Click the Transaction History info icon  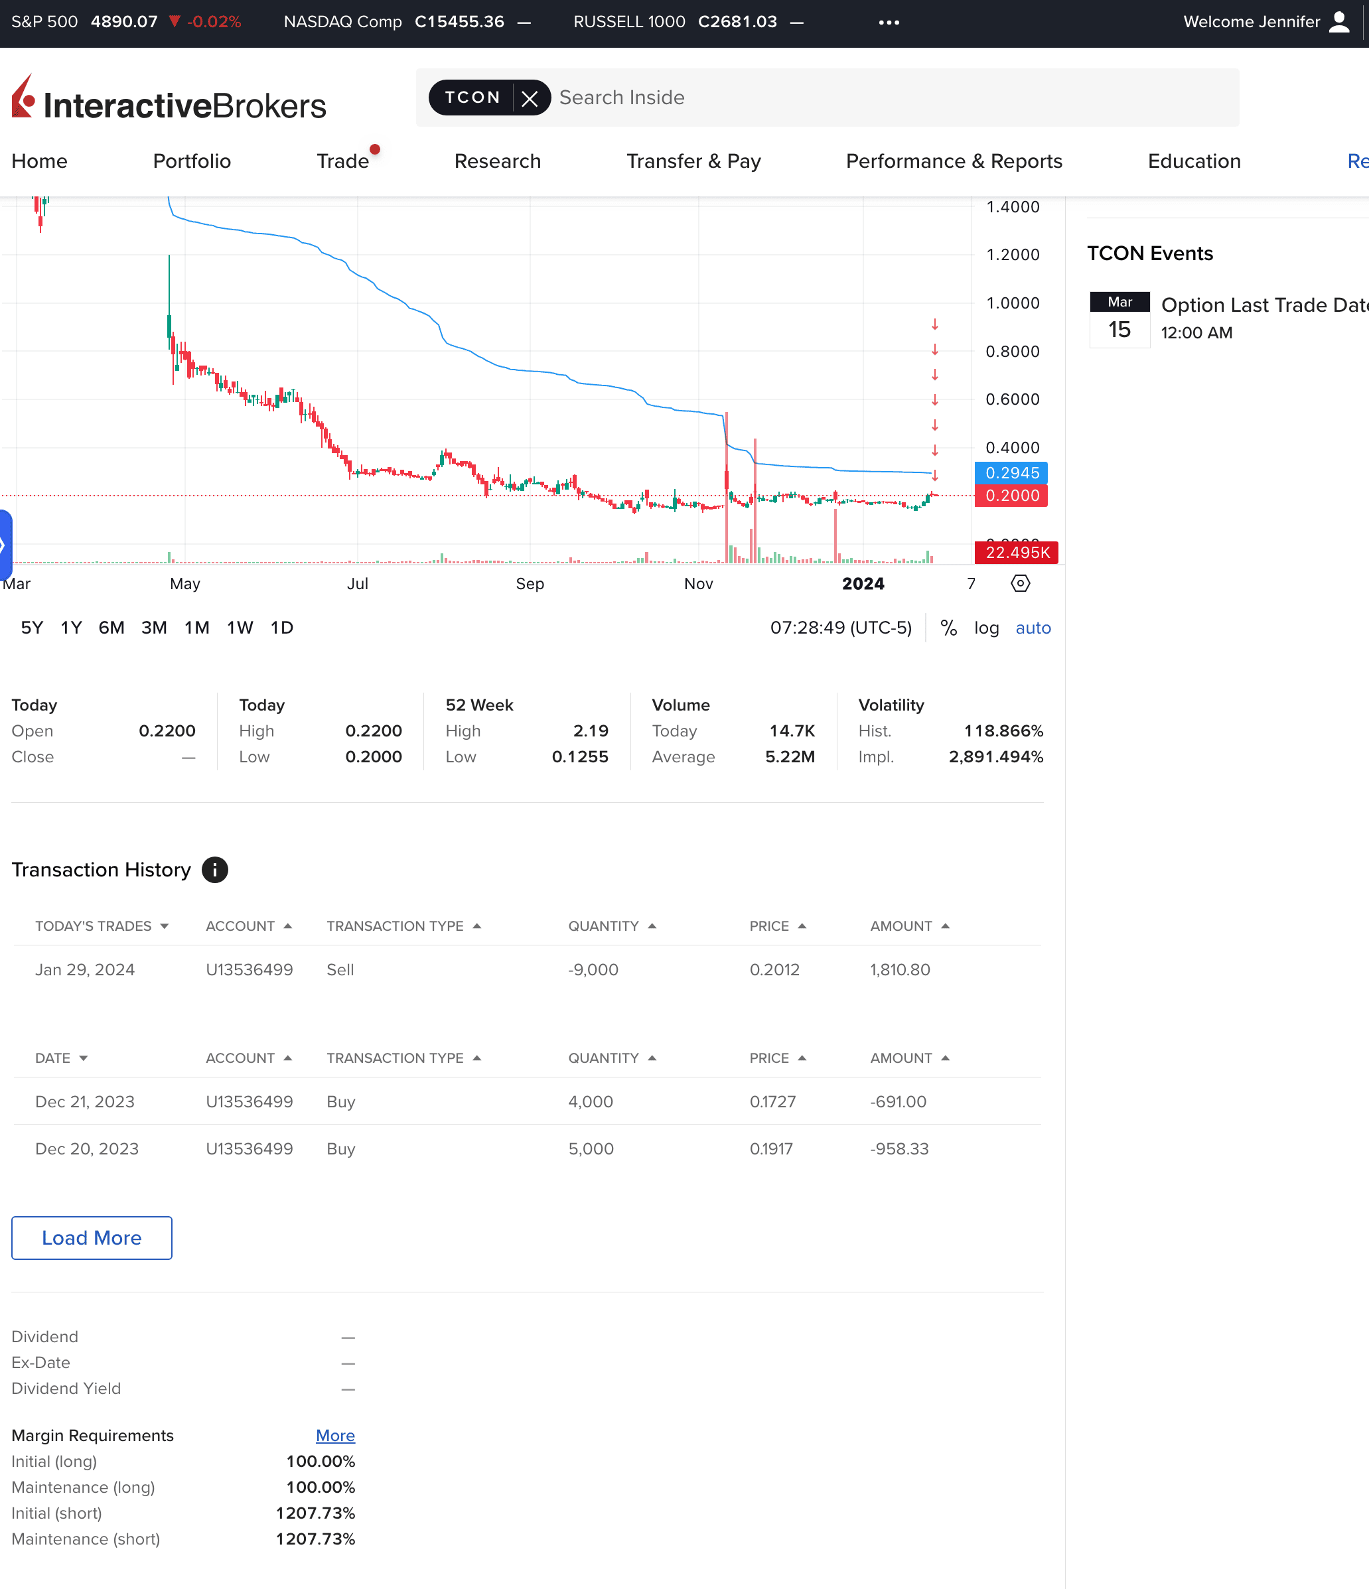click(215, 870)
